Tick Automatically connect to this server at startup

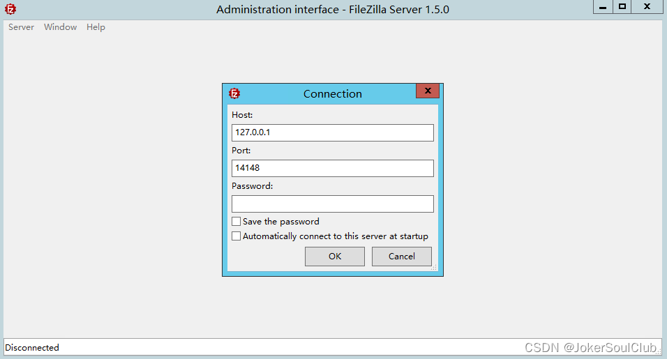237,236
